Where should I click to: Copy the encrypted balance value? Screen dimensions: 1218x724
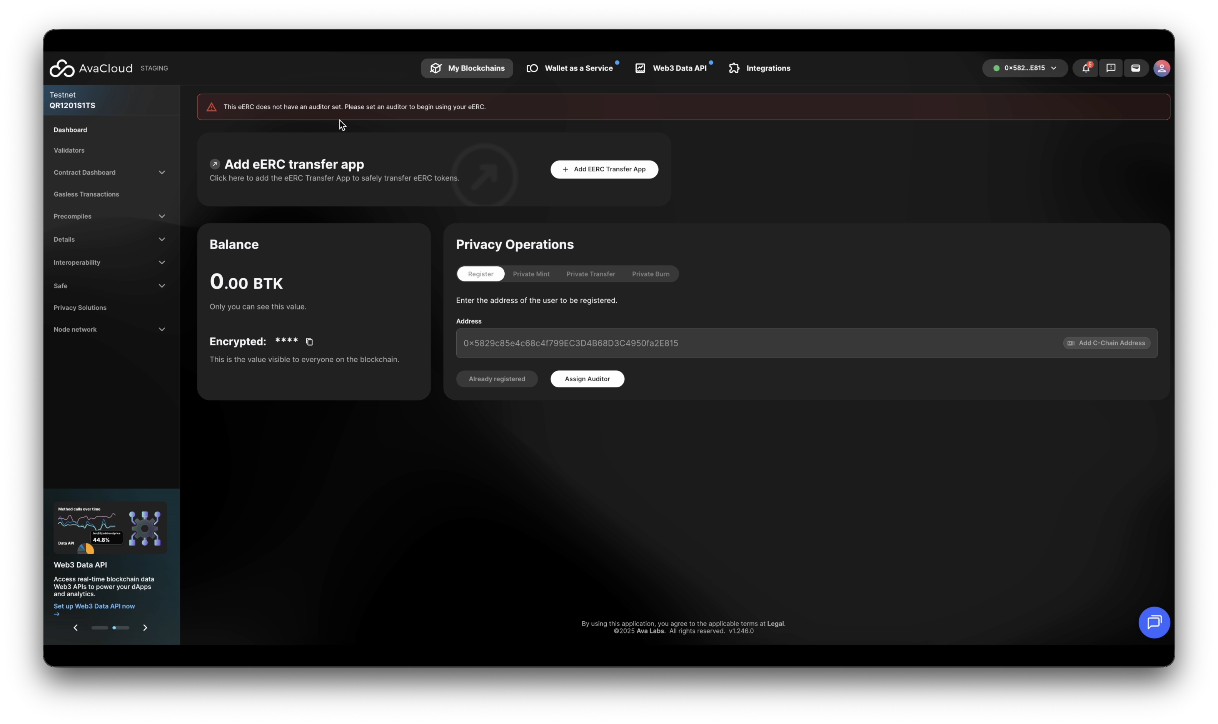309,342
